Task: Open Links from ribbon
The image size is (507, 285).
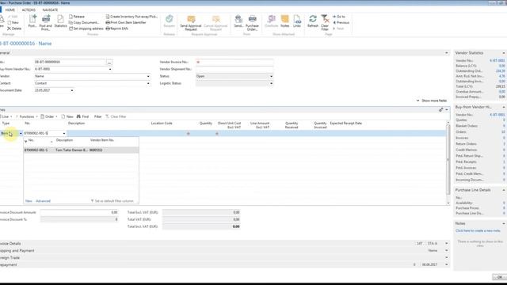Action: tap(297, 21)
